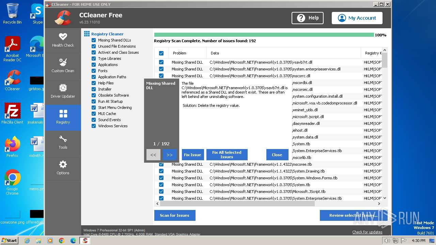Viewport: 436px width, 245px height.
Task: Open Driver Updater section
Action: [x=63, y=91]
